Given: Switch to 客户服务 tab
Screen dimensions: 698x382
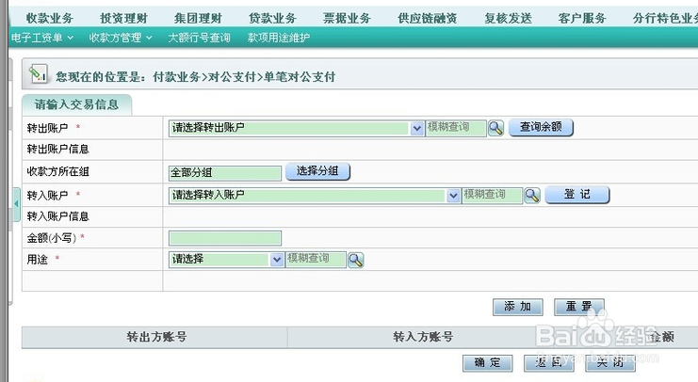Looking at the screenshot, I should click(x=582, y=18).
